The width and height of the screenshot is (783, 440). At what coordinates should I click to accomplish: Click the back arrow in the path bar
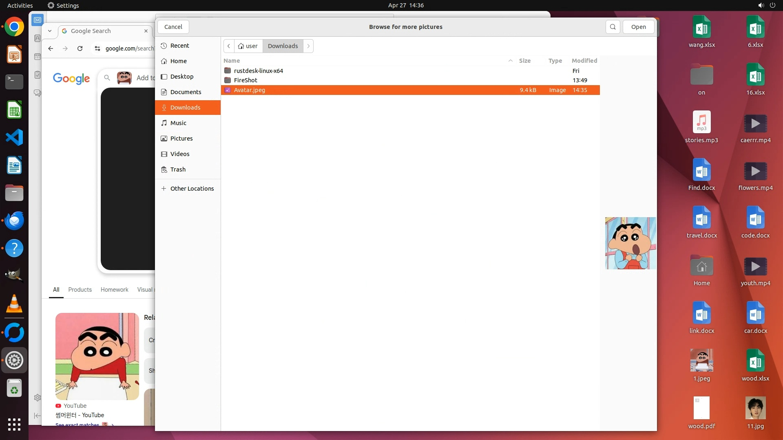[229, 46]
